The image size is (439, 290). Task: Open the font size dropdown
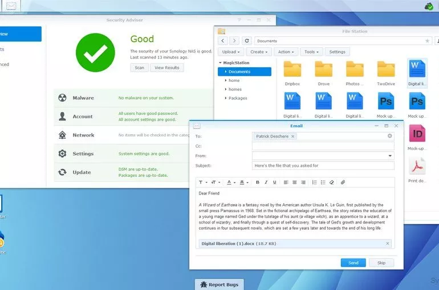click(x=216, y=183)
